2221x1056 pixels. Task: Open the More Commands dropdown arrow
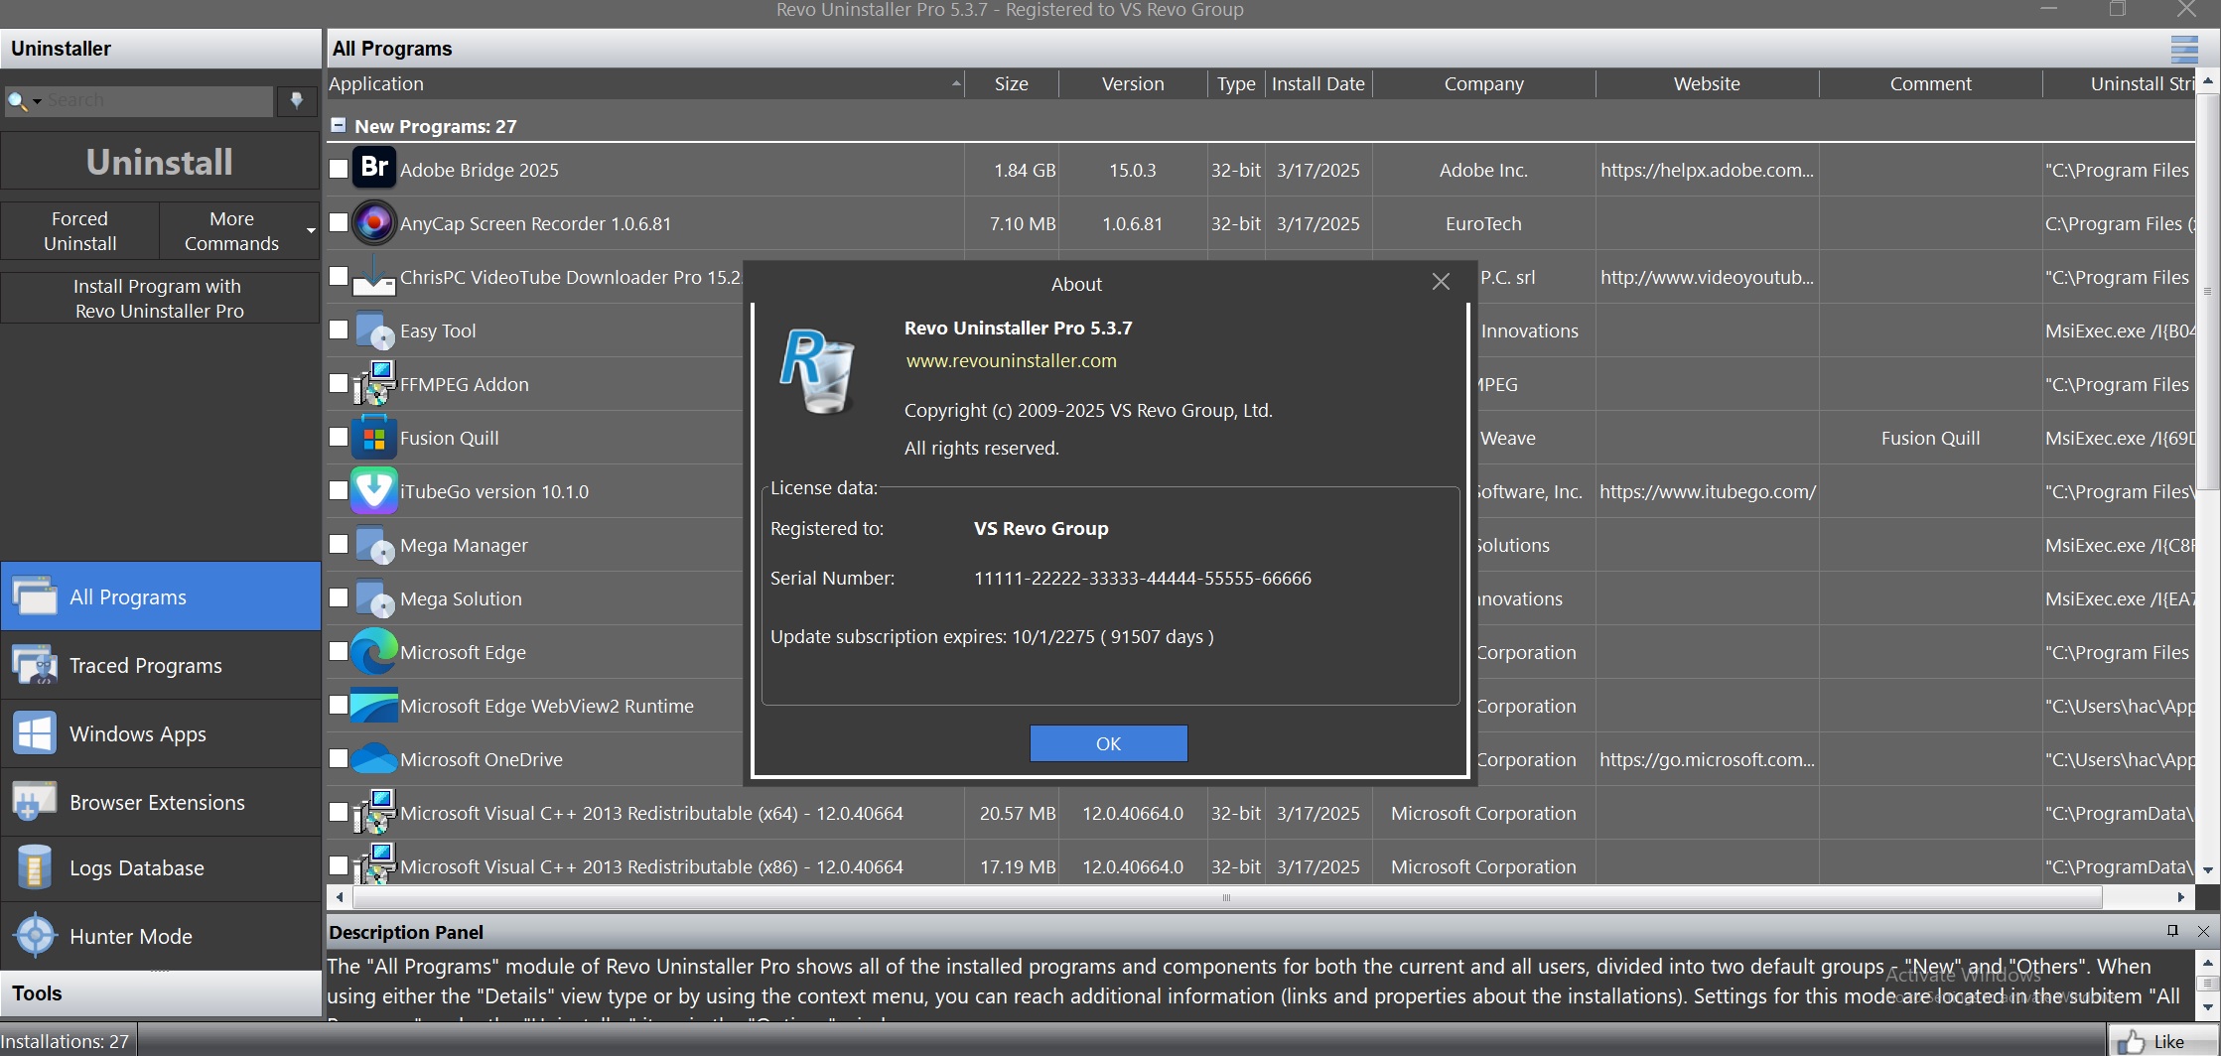tap(311, 230)
